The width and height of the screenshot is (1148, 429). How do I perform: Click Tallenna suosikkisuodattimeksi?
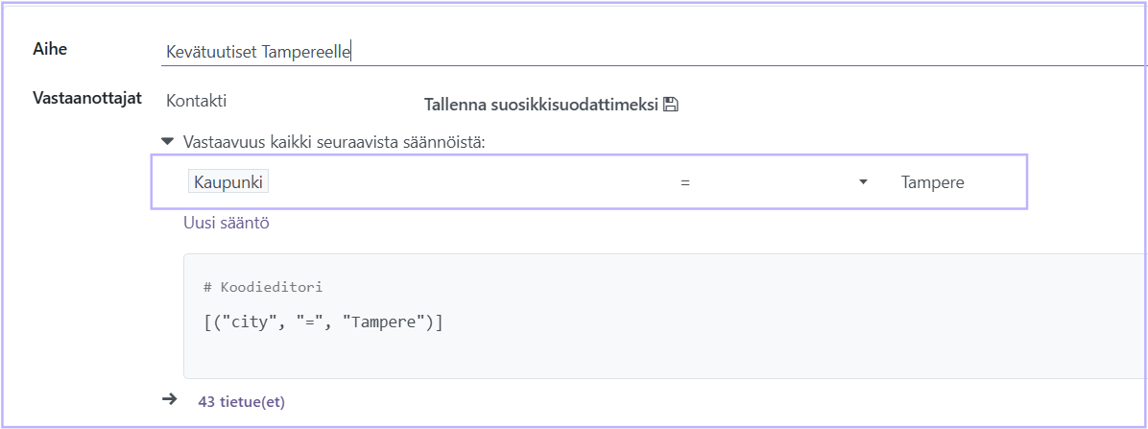541,105
